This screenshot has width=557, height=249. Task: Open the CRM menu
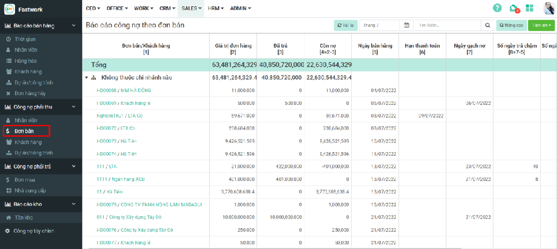point(167,9)
